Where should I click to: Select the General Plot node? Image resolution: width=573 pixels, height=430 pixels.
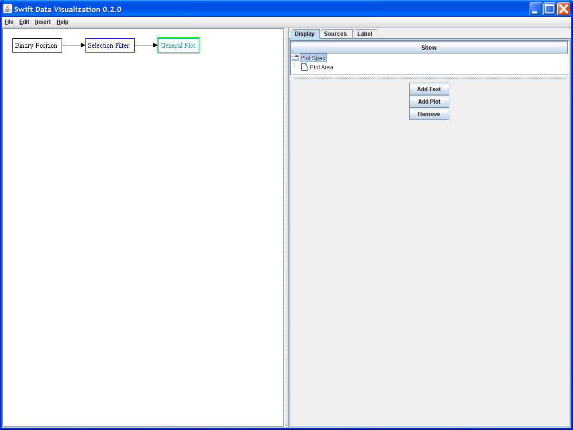(x=179, y=45)
